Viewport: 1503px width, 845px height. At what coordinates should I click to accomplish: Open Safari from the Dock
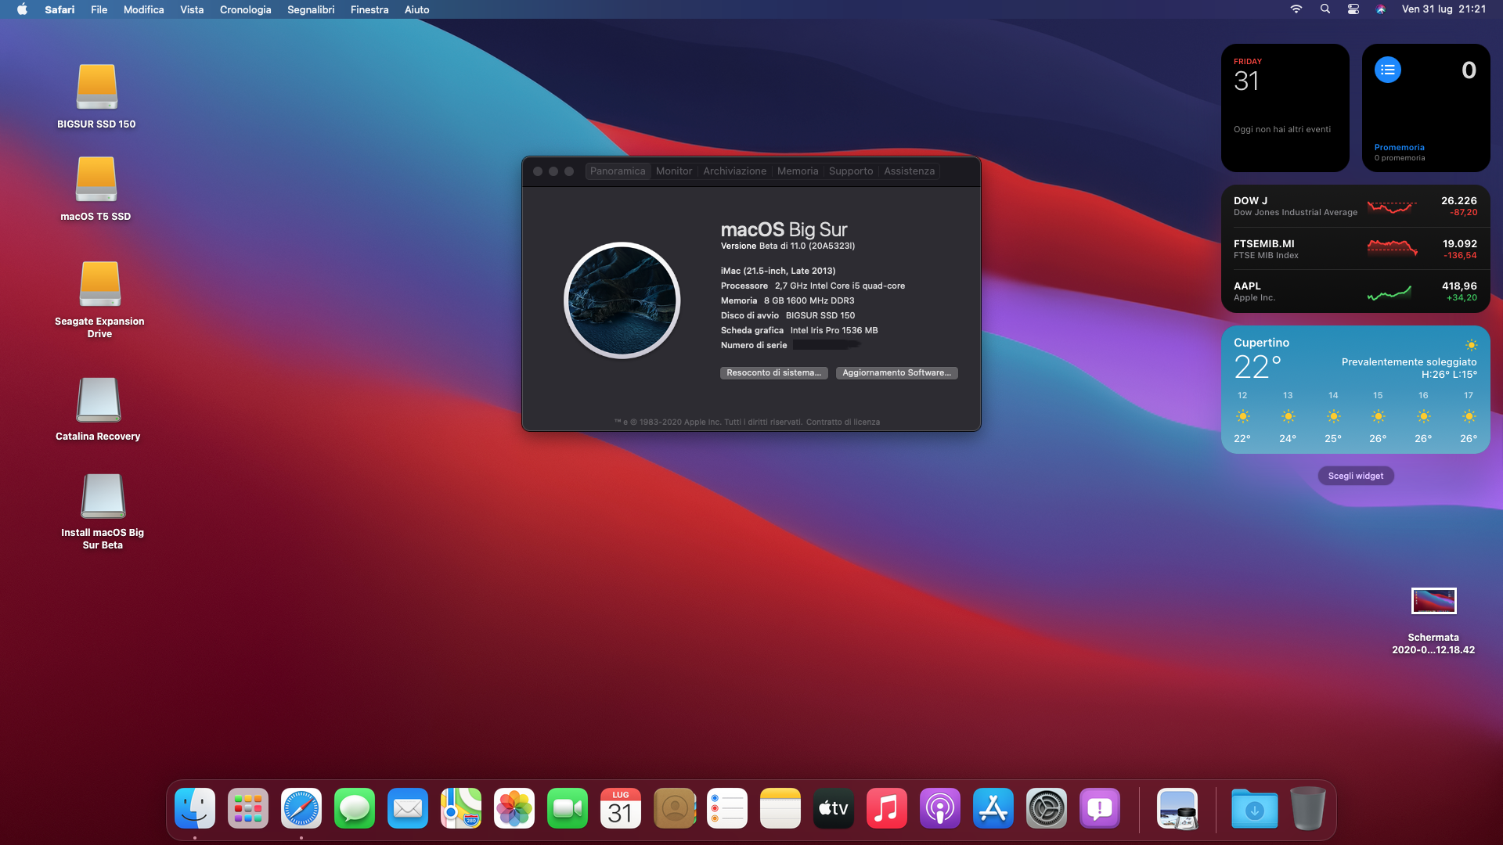point(301,808)
